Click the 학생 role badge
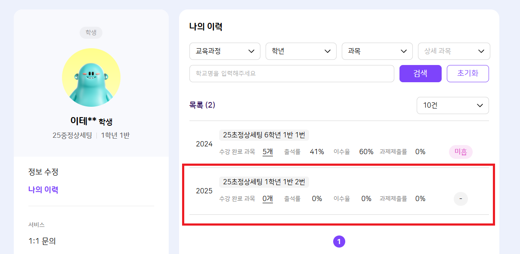The image size is (520, 254). [x=91, y=33]
